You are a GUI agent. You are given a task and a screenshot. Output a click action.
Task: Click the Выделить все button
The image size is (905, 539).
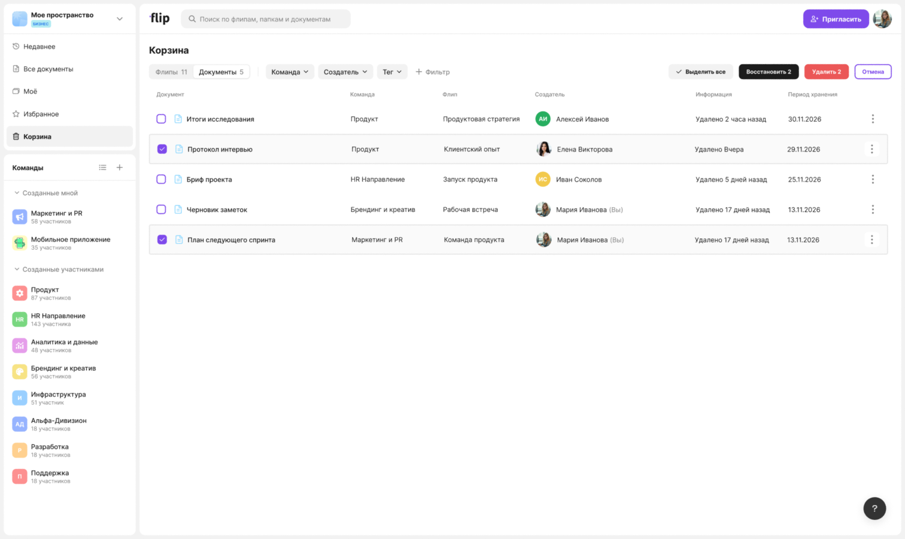701,72
